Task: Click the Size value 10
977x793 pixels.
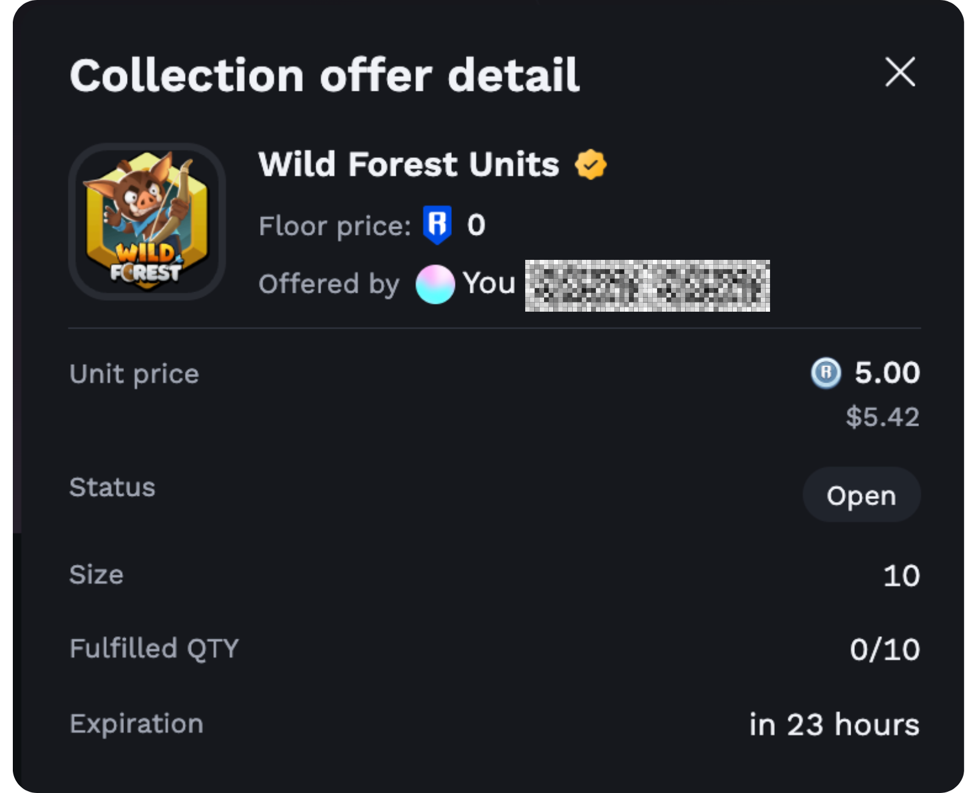Action: tap(901, 576)
